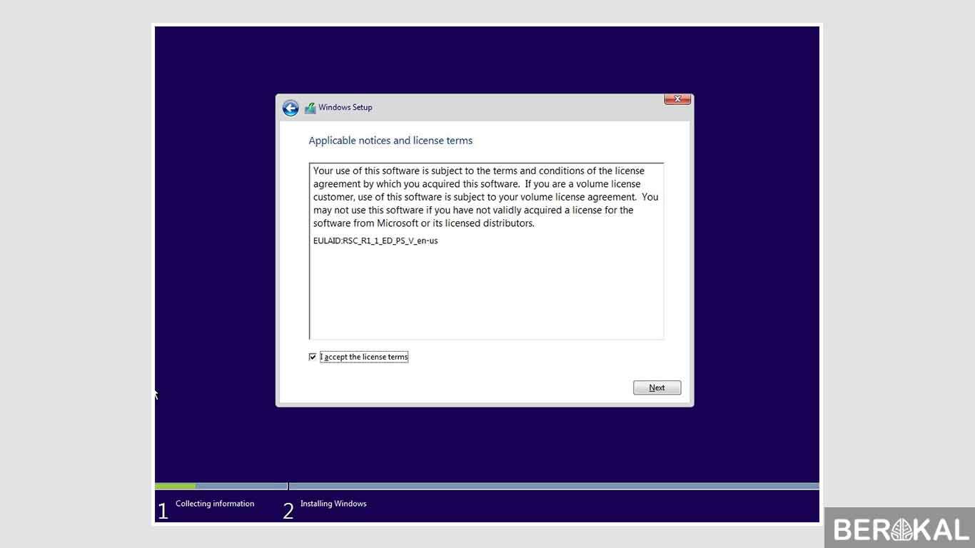The width and height of the screenshot is (975, 548).
Task: Click the Windows Setup title icon
Action: 310,108
